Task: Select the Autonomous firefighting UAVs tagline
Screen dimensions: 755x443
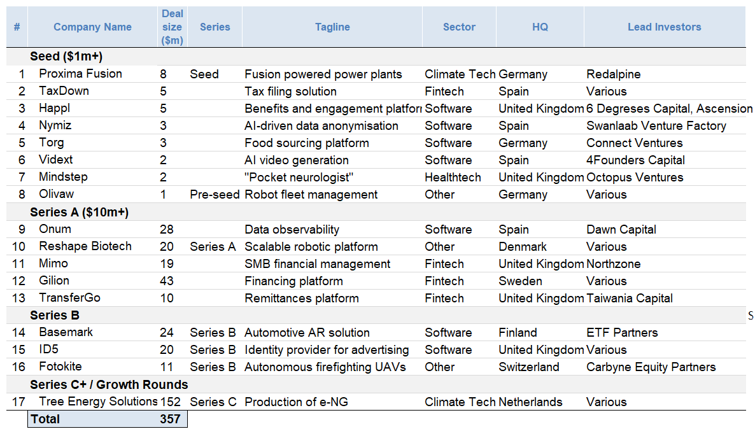Action: [325, 367]
